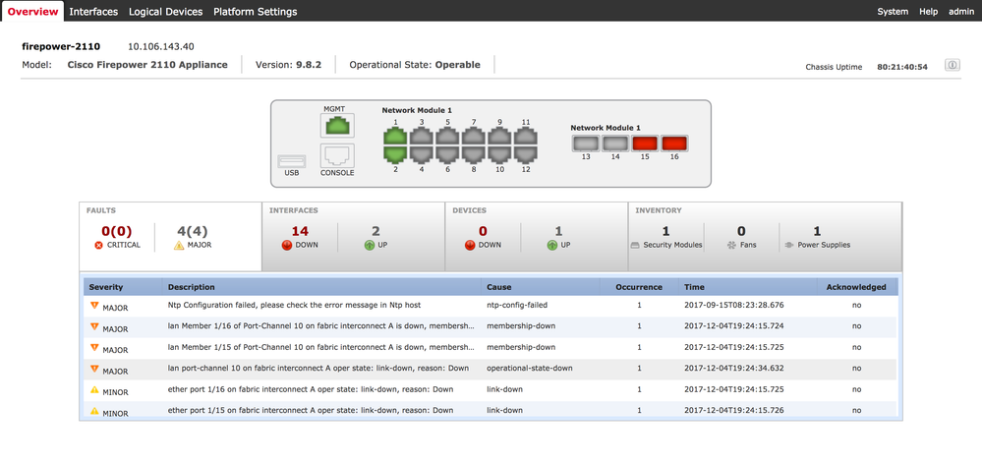The height and width of the screenshot is (463, 982).
Task: Select red SFP port 15 icon
Action: click(645, 144)
